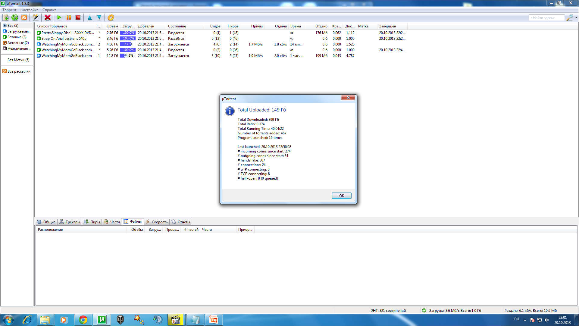579x326 pixels.
Task: Click OK in the statistics dialog
Action: click(341, 196)
